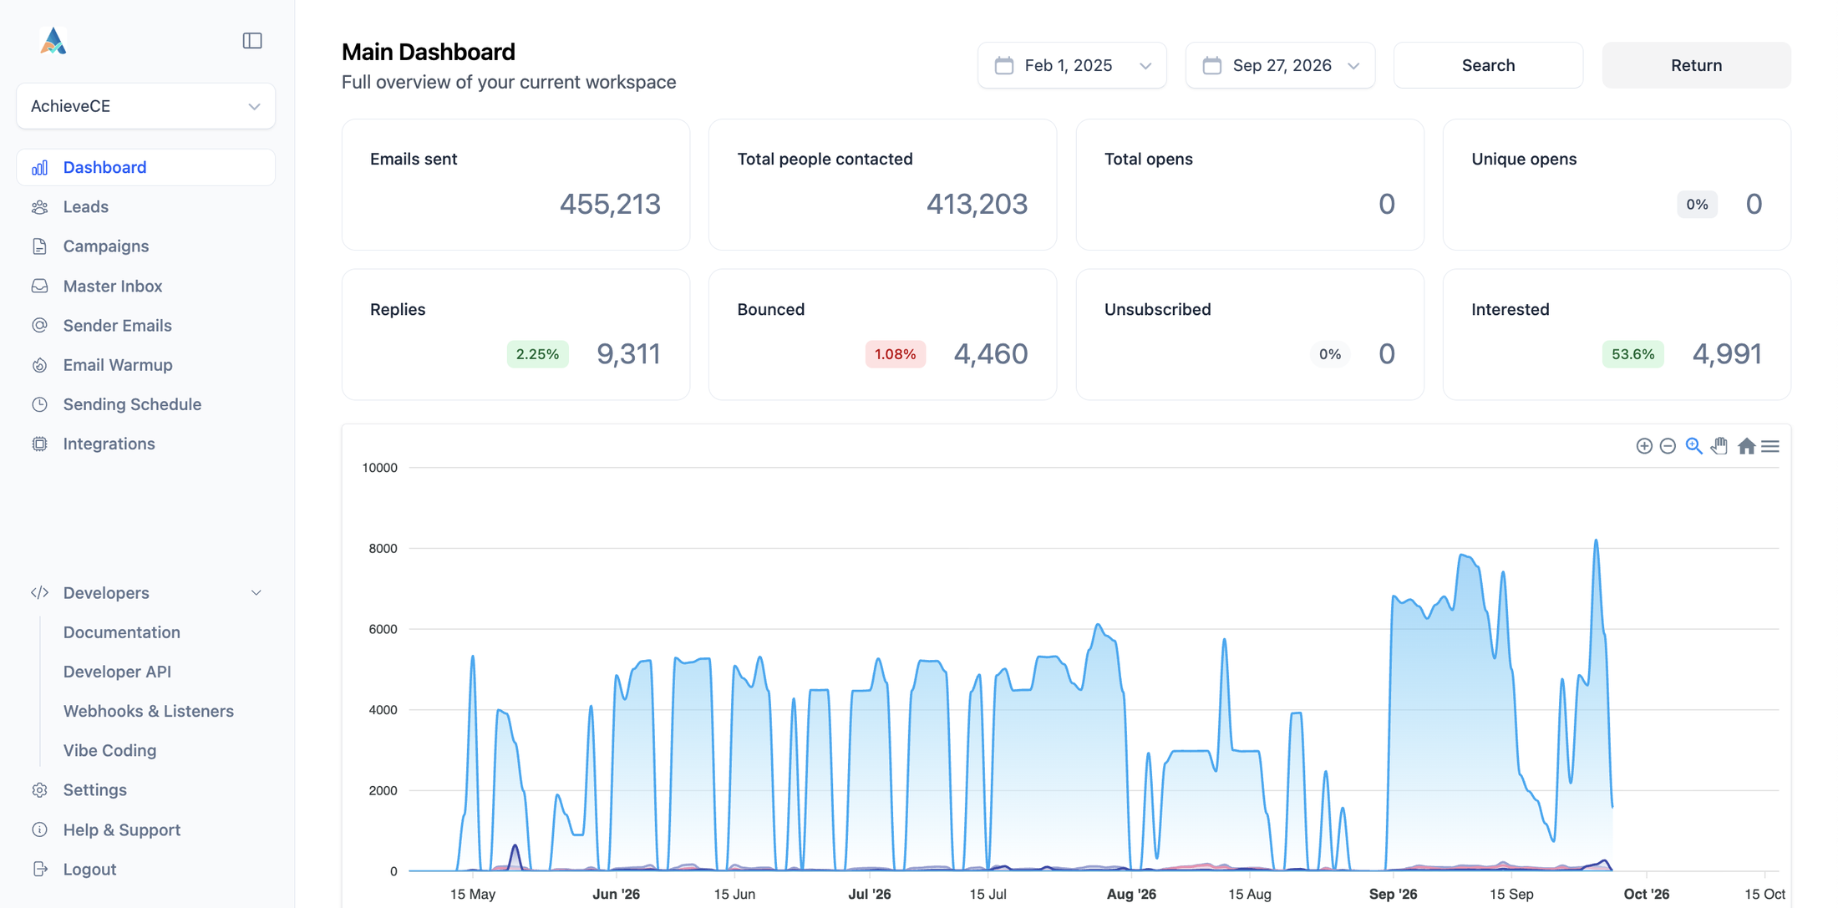Click the Search button
Viewport: 1838px width, 908px height.
pos(1488,65)
